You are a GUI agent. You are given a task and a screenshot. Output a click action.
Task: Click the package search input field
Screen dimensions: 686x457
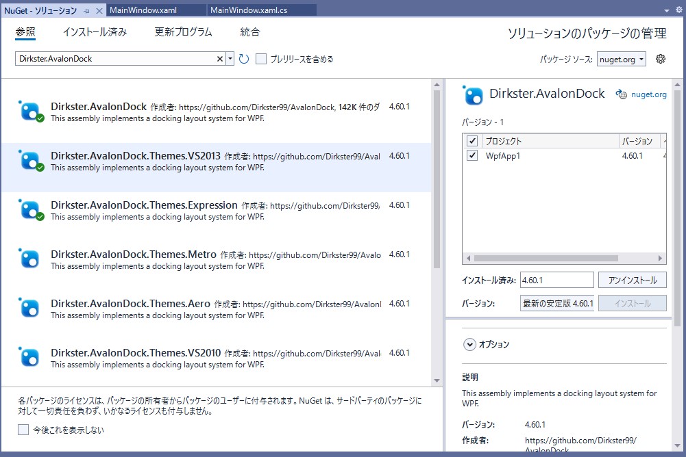[116, 59]
